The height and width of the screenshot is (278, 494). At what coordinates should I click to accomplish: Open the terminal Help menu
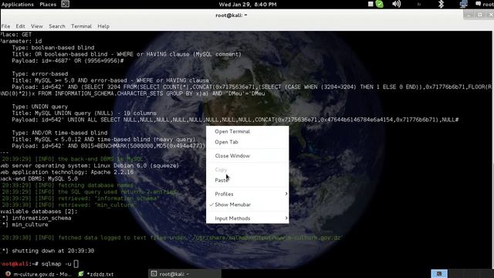coord(103,26)
